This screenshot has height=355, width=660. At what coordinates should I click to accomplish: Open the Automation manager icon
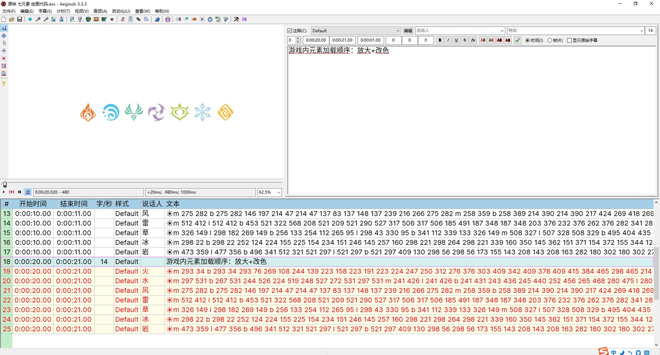point(157,19)
